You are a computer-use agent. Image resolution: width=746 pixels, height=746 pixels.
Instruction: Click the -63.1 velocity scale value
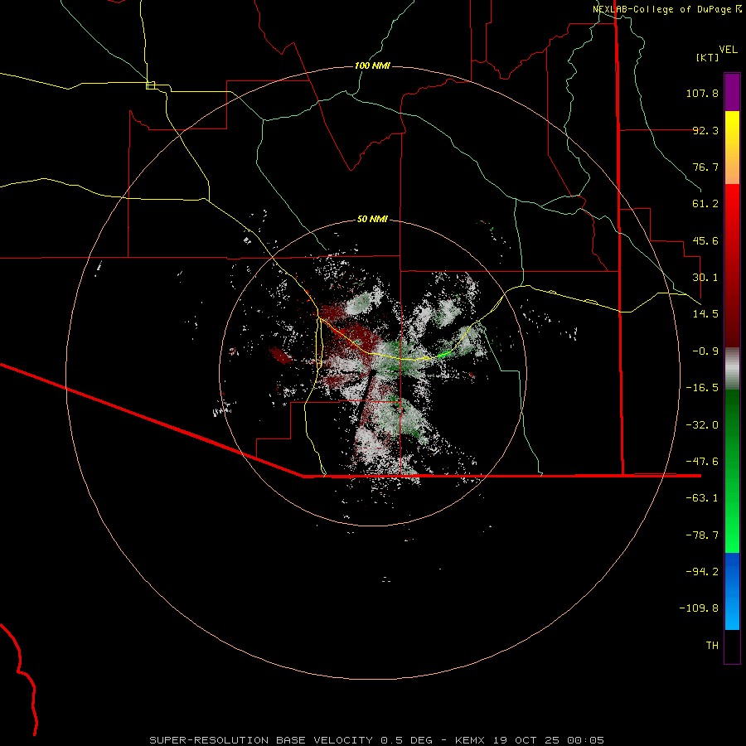point(702,498)
